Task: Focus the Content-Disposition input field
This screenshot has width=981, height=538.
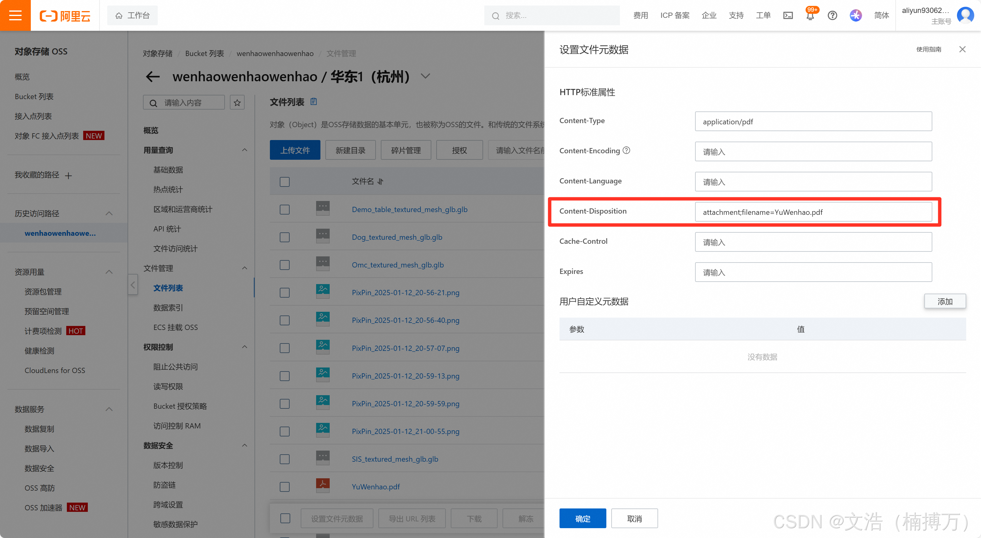Action: click(813, 212)
